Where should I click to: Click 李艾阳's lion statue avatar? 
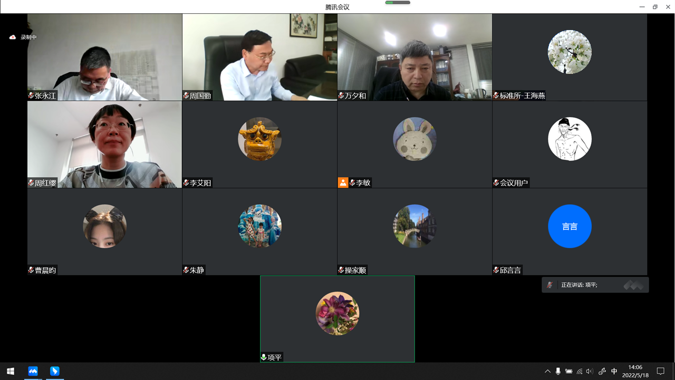[x=259, y=139]
